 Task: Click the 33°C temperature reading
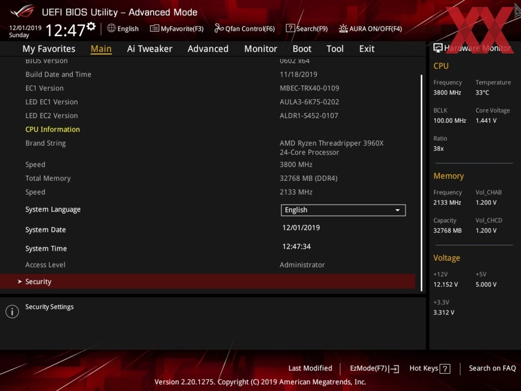click(x=482, y=93)
